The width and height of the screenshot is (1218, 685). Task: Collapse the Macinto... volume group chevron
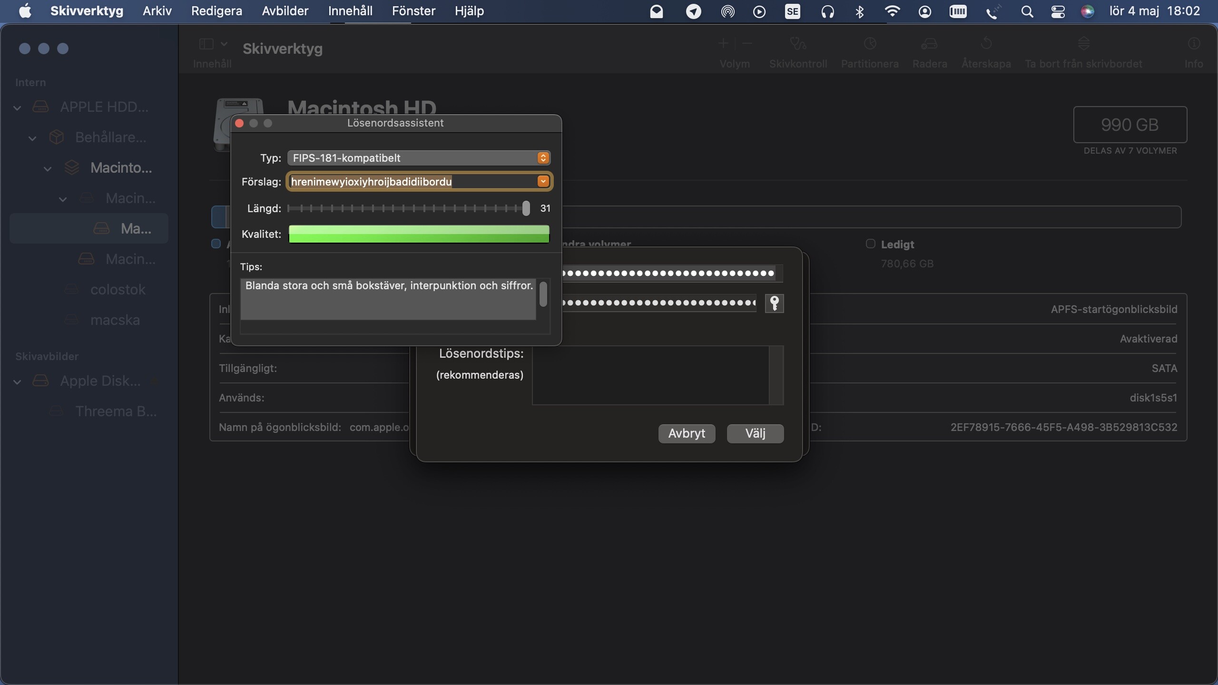[48, 168]
